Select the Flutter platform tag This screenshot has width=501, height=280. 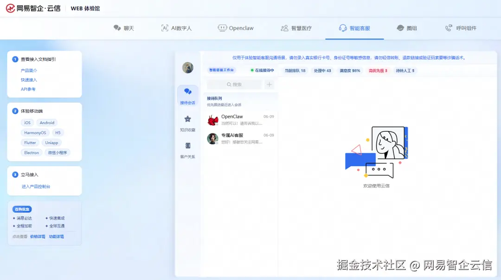tap(30, 143)
